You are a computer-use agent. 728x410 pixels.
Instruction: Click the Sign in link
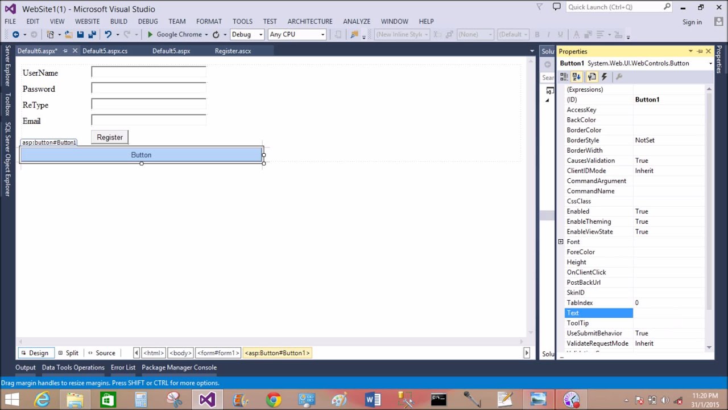[692, 22]
